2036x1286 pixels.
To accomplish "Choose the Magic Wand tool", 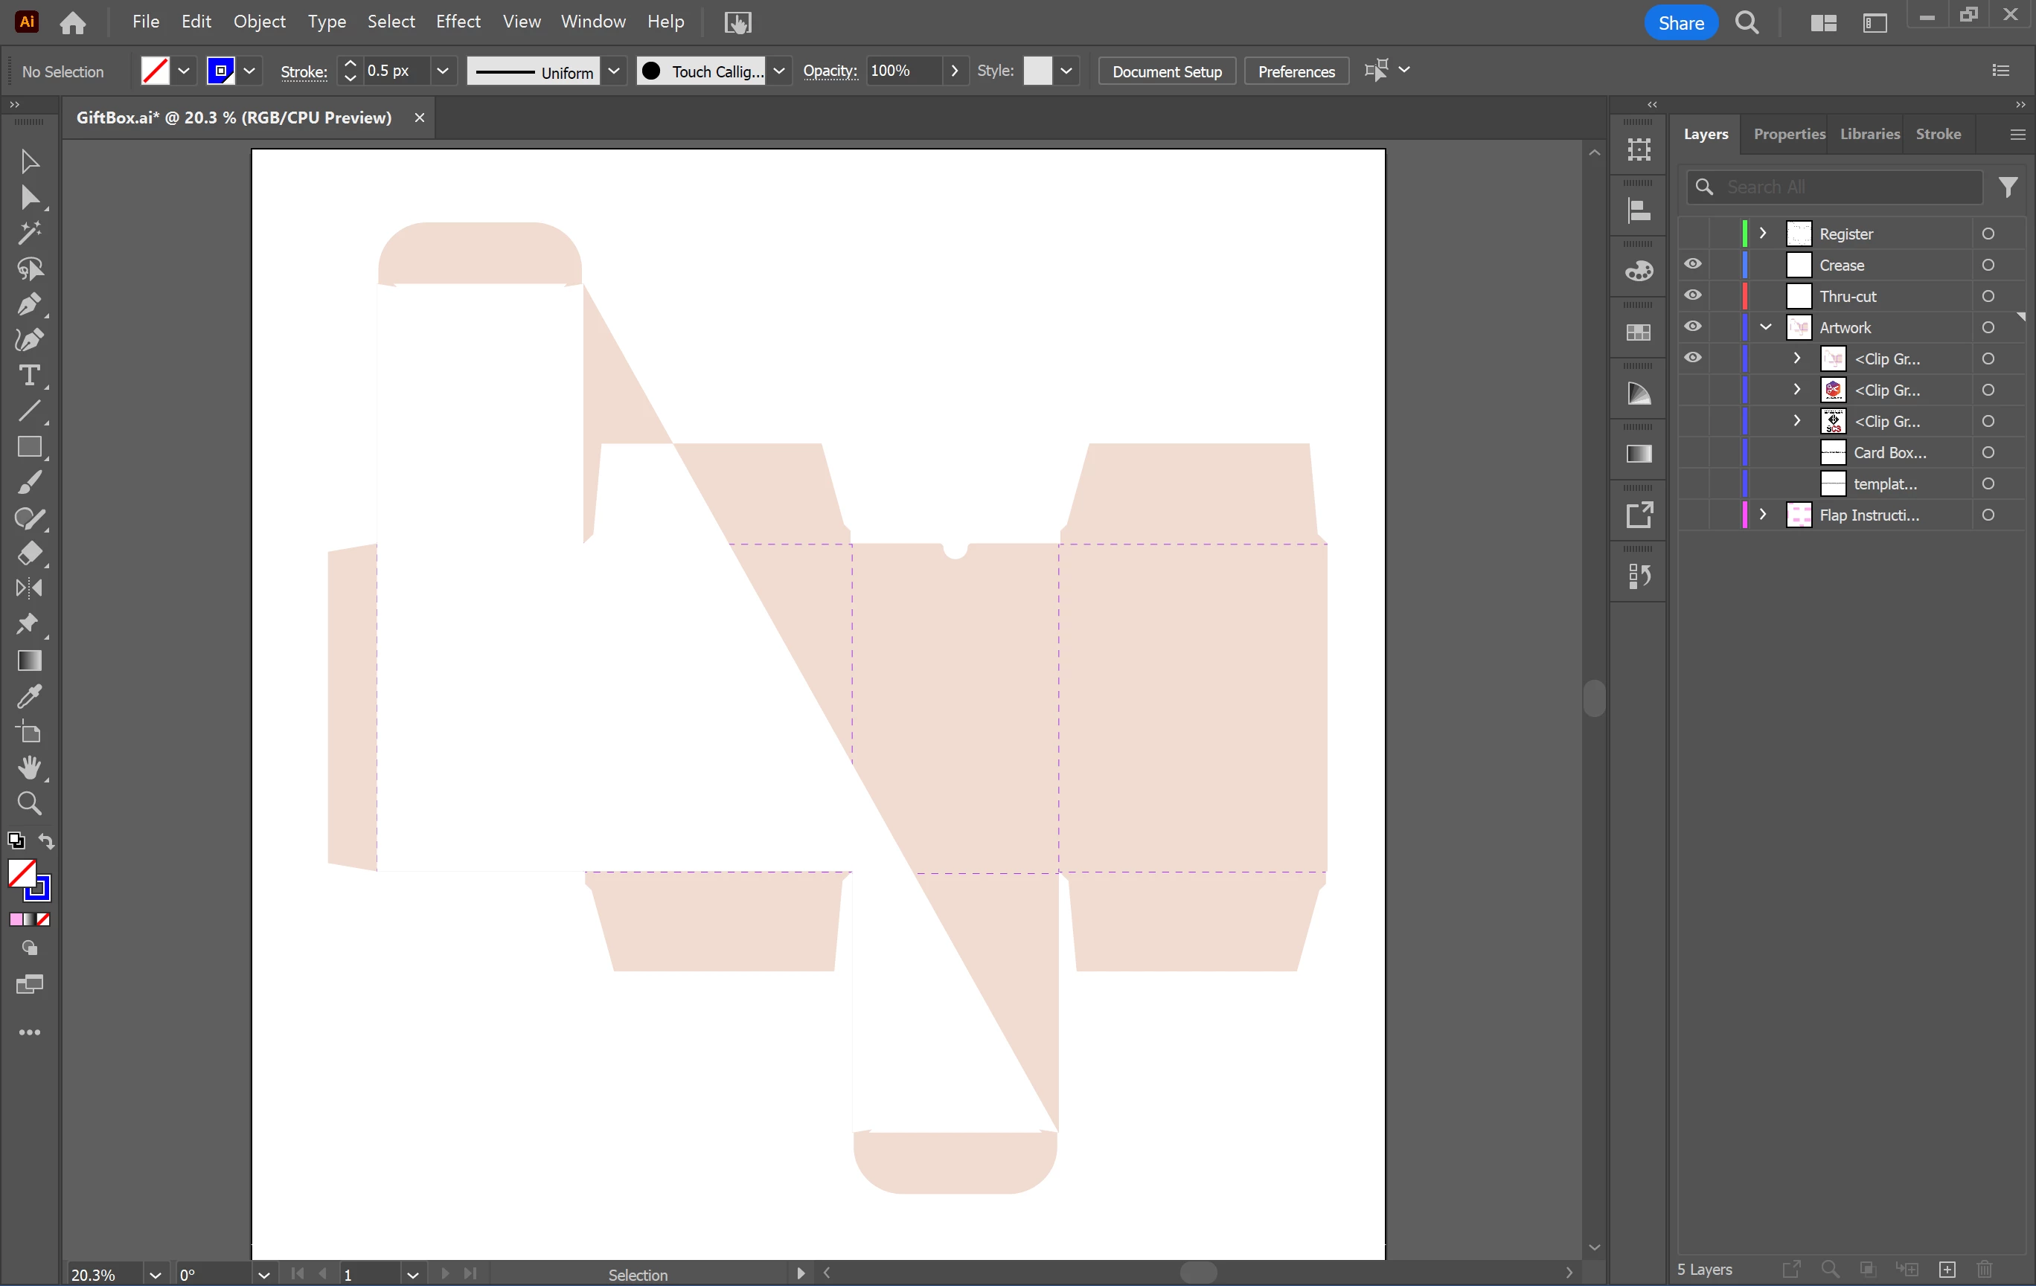I will (x=29, y=232).
